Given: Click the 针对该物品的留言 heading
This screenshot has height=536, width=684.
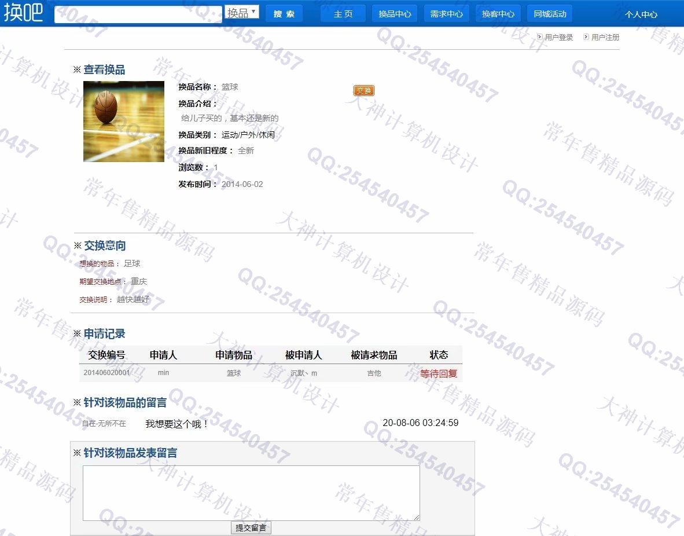Looking at the screenshot, I should pyautogui.click(x=125, y=402).
